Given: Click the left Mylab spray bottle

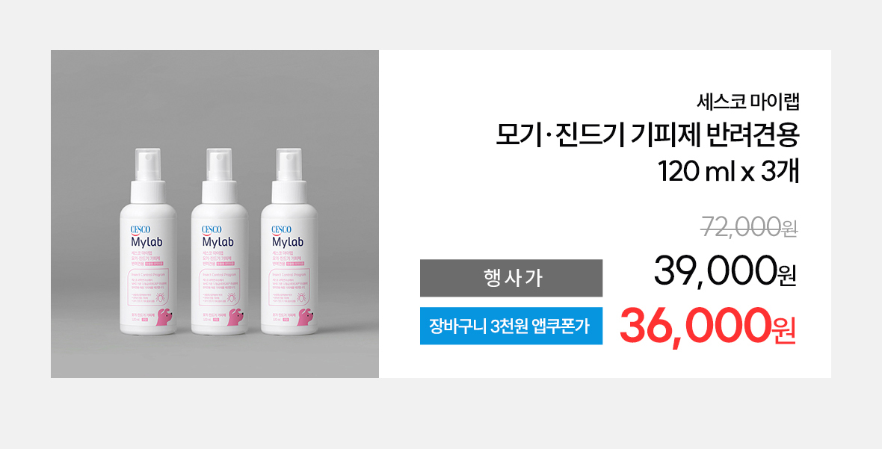Looking at the screenshot, I should coord(148,241).
